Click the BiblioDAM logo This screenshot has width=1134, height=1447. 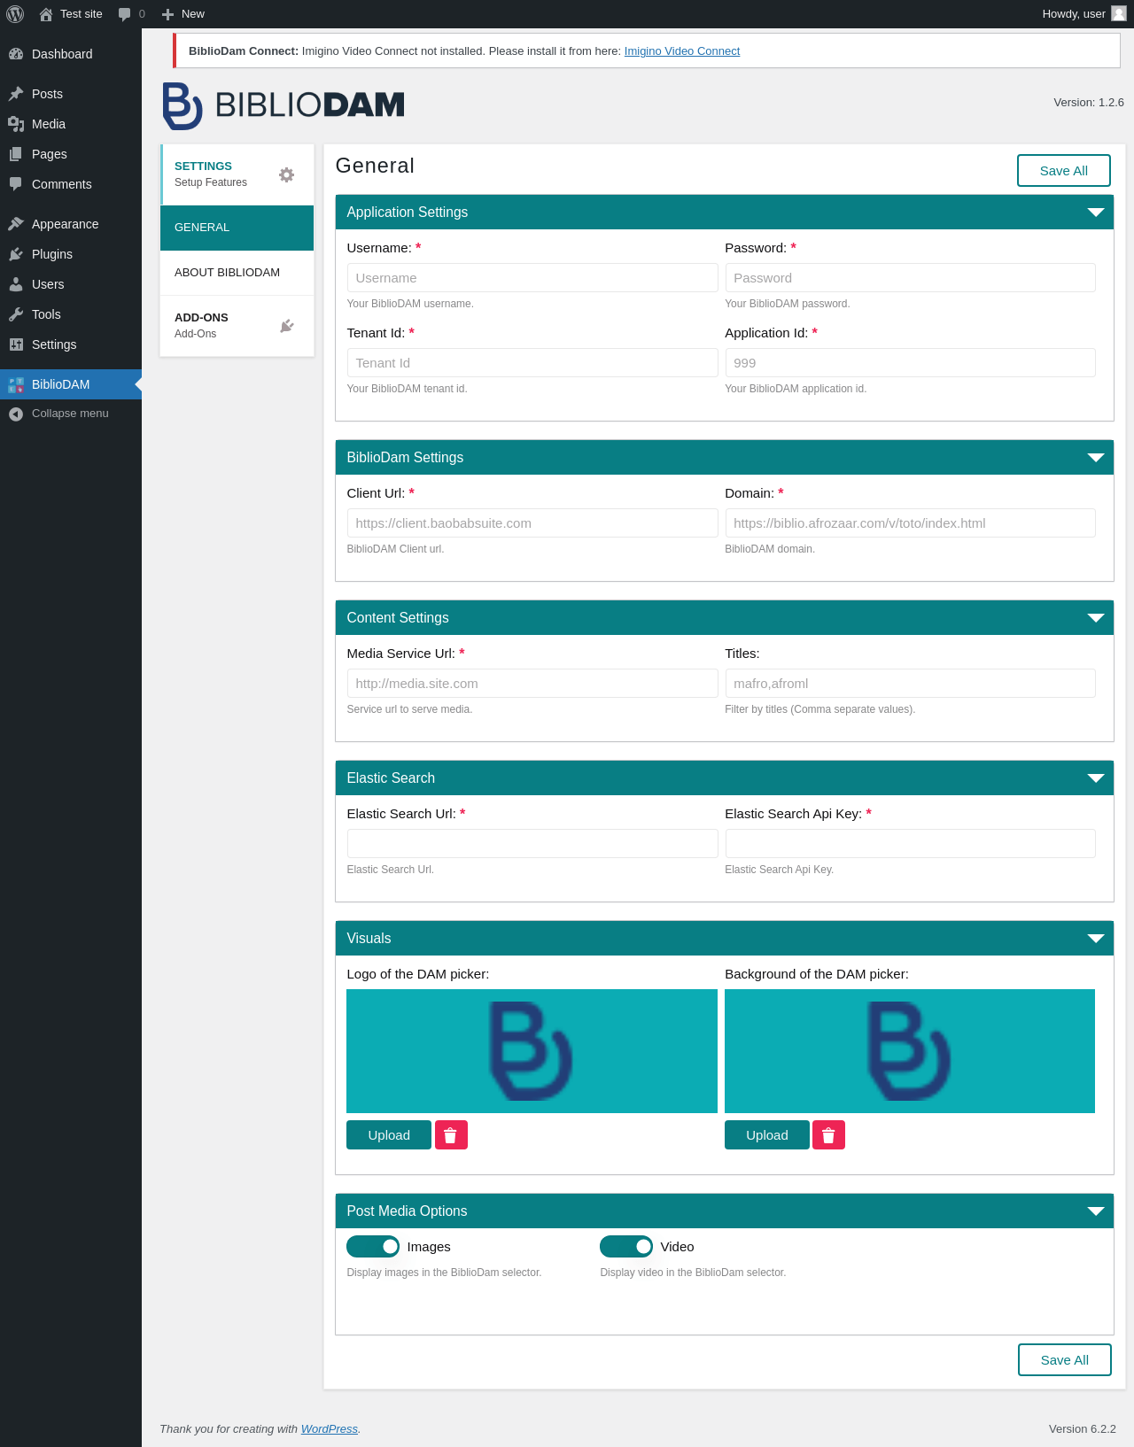(283, 105)
